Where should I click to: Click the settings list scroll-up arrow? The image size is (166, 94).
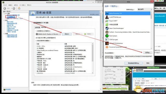pos(92,44)
